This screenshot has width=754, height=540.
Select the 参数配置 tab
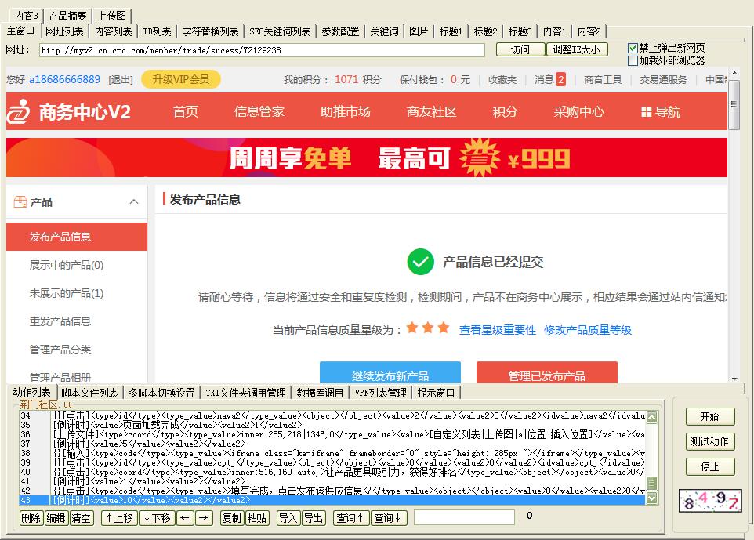coord(340,31)
